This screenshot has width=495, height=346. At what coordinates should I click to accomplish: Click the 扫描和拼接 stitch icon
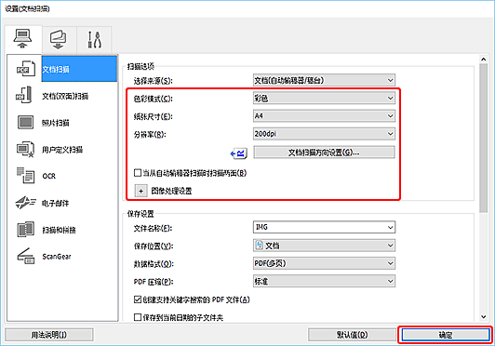click(x=25, y=229)
